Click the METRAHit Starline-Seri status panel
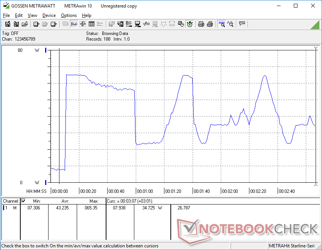This screenshot has width=322, height=250. point(292,246)
